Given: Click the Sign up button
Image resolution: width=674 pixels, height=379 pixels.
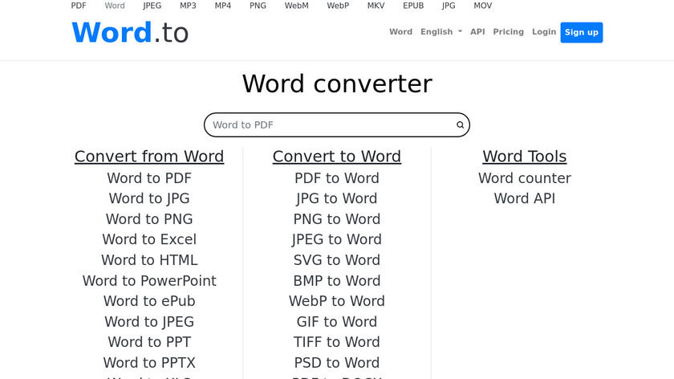Looking at the screenshot, I should point(581,32).
